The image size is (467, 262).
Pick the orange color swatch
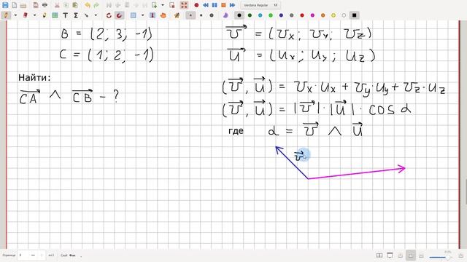[323, 15]
